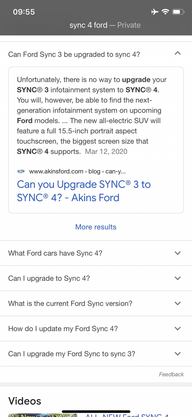Tap the Wi-Fi status icon

(165, 12)
